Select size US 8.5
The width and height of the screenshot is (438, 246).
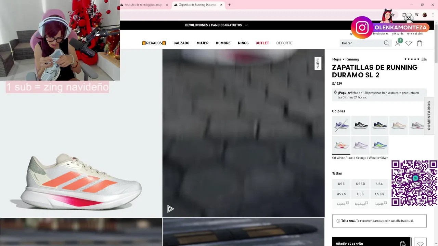pyautogui.click(x=379, y=194)
